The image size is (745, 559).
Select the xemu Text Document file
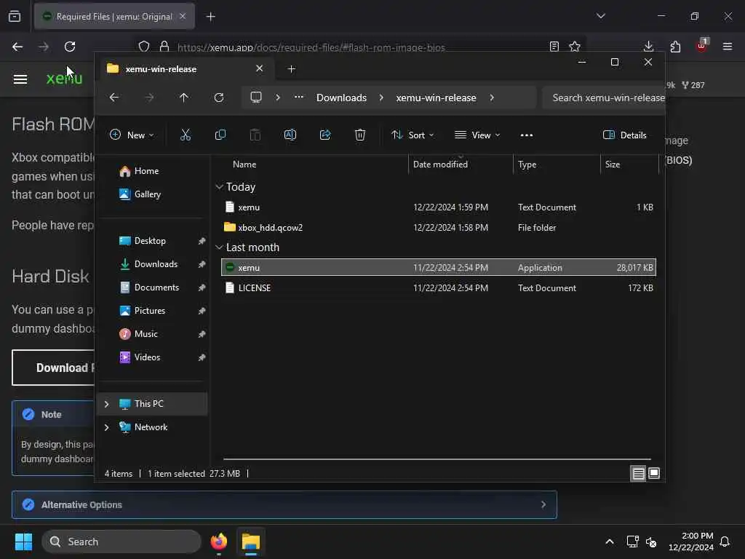(438, 207)
